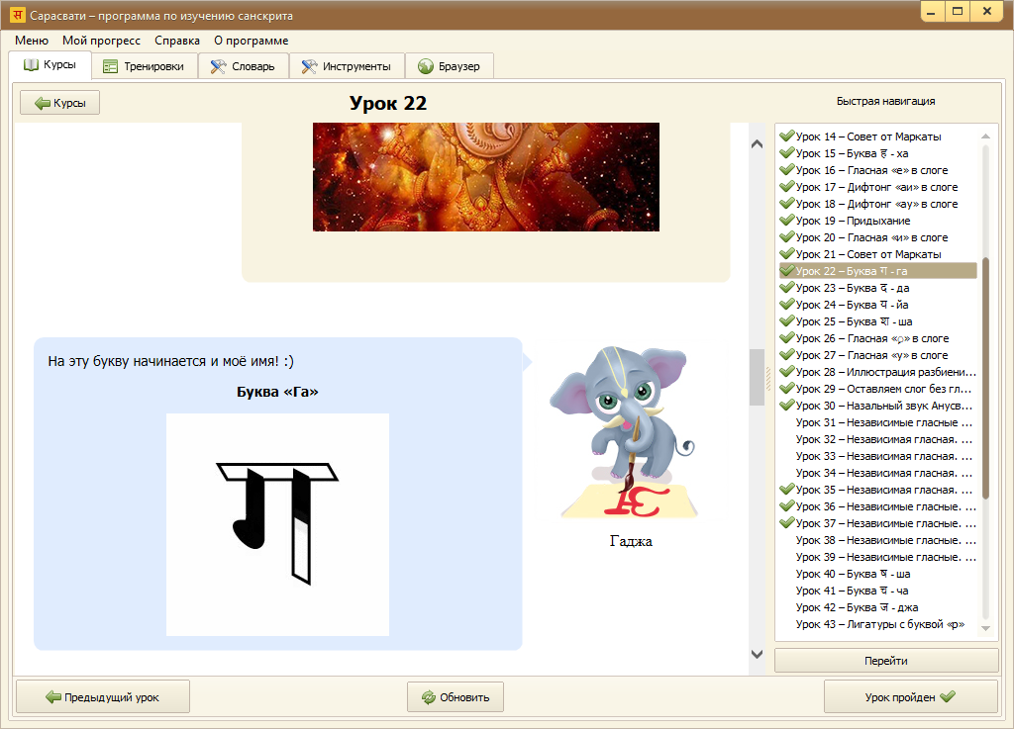Image resolution: width=1014 pixels, height=729 pixels.
Task: Click the Обновить refresh button
Action: pyautogui.click(x=456, y=697)
